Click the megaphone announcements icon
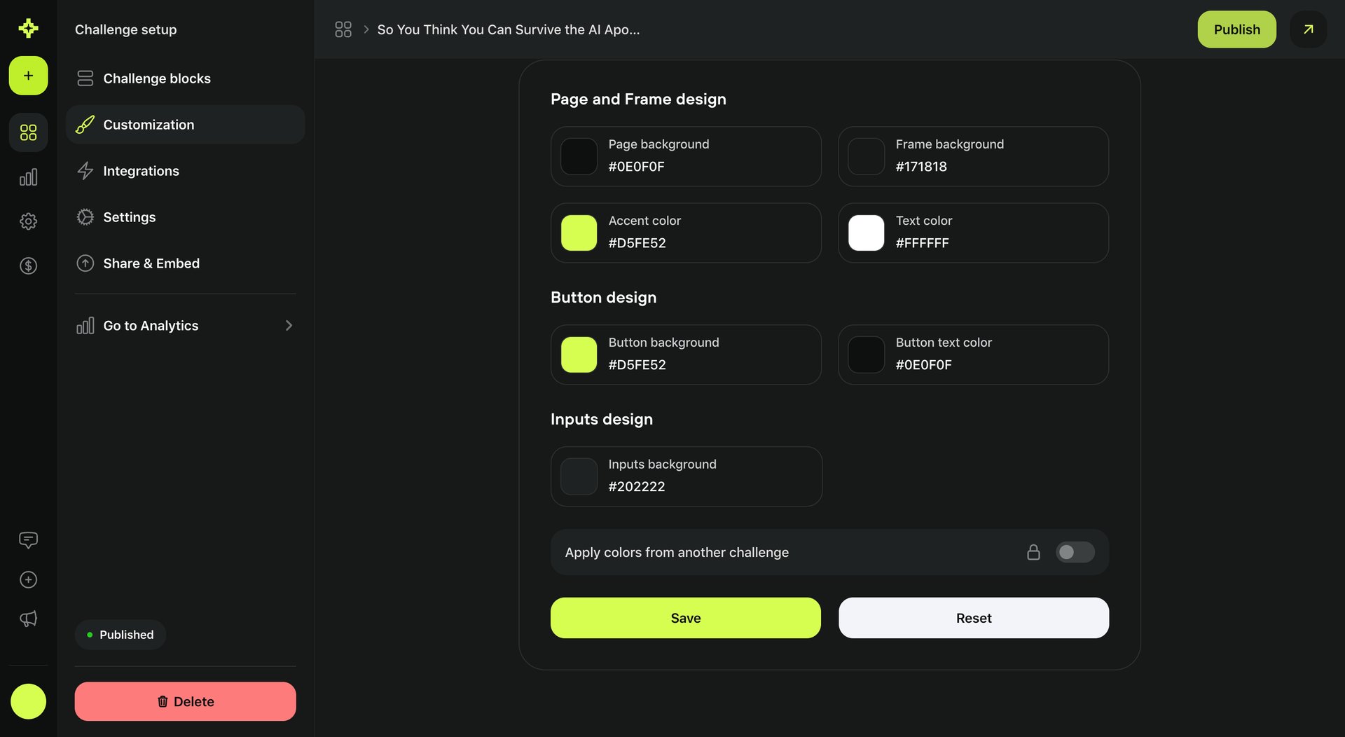The image size is (1345, 737). 28,619
